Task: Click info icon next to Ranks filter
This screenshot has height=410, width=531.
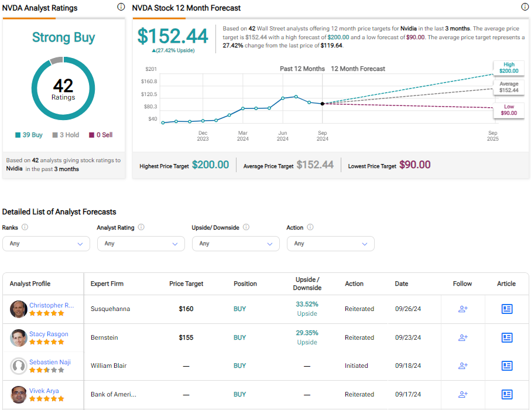Action: (25, 227)
